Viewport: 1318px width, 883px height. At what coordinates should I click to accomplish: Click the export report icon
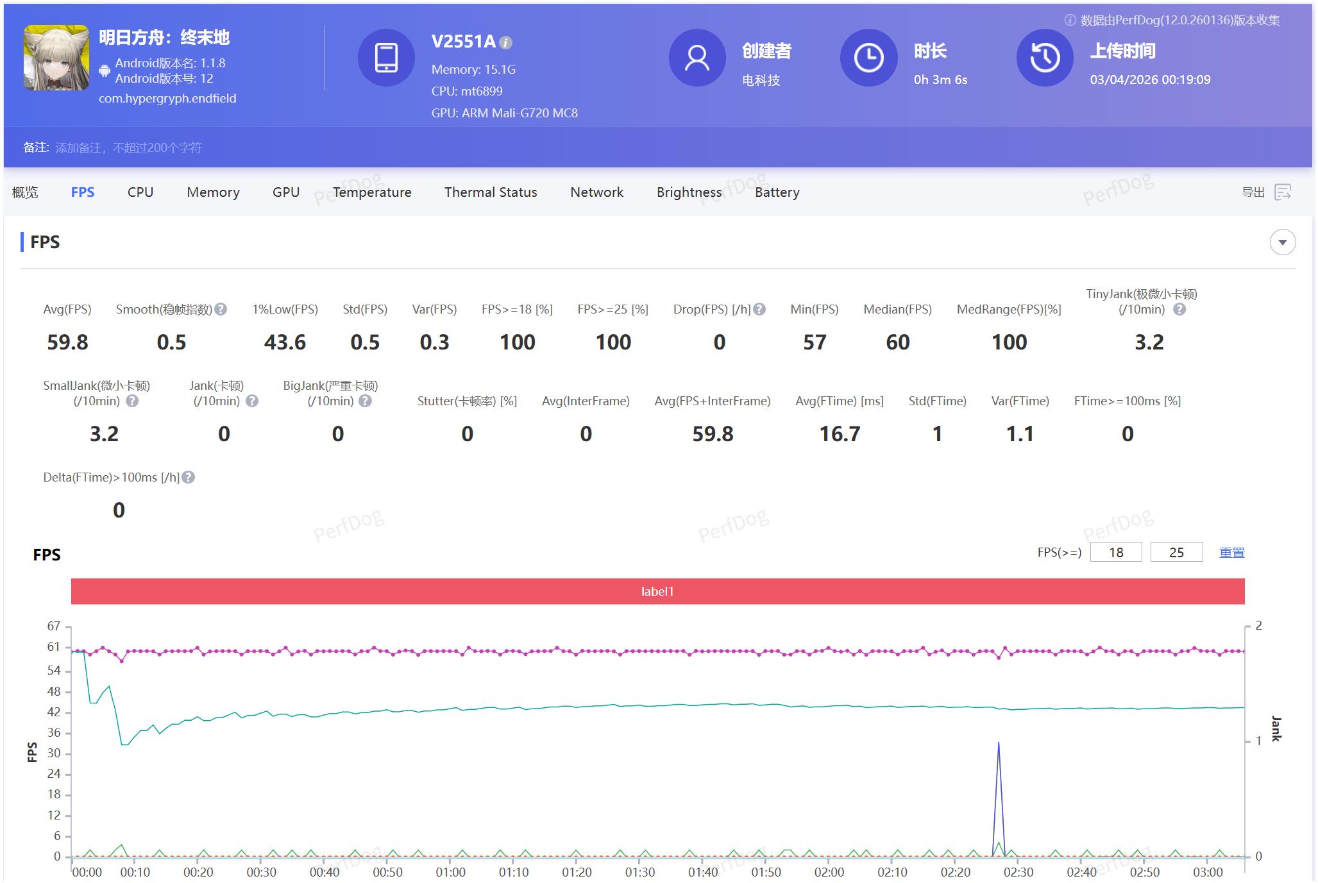point(1283,192)
